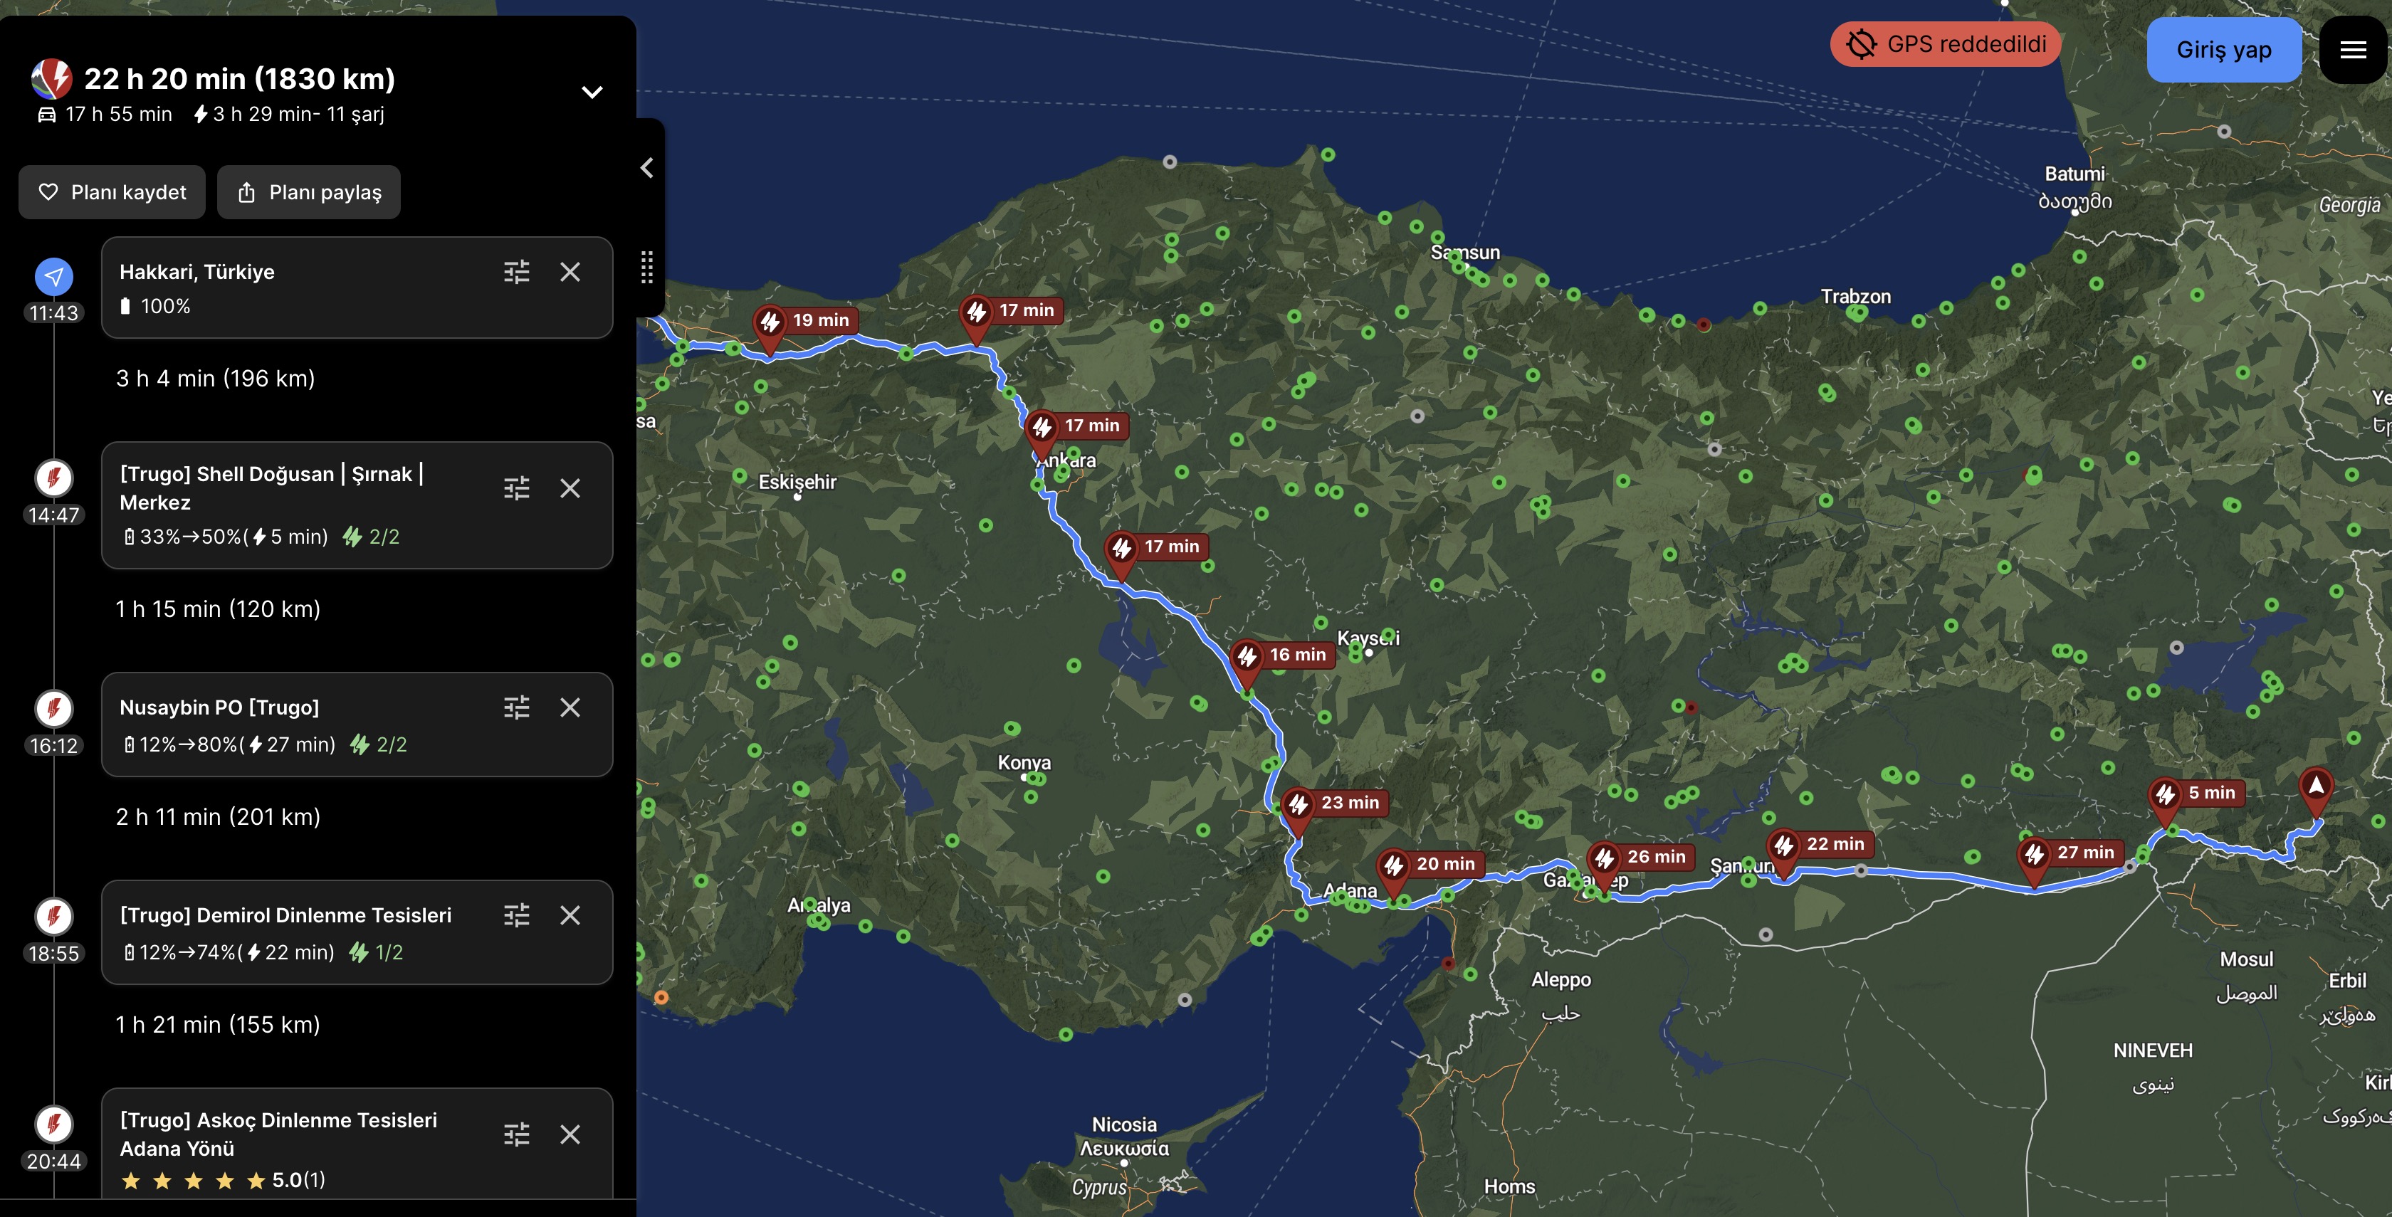Click the 5.0 star rating for Askoç
This screenshot has width=2392, height=1217.
coord(223,1181)
